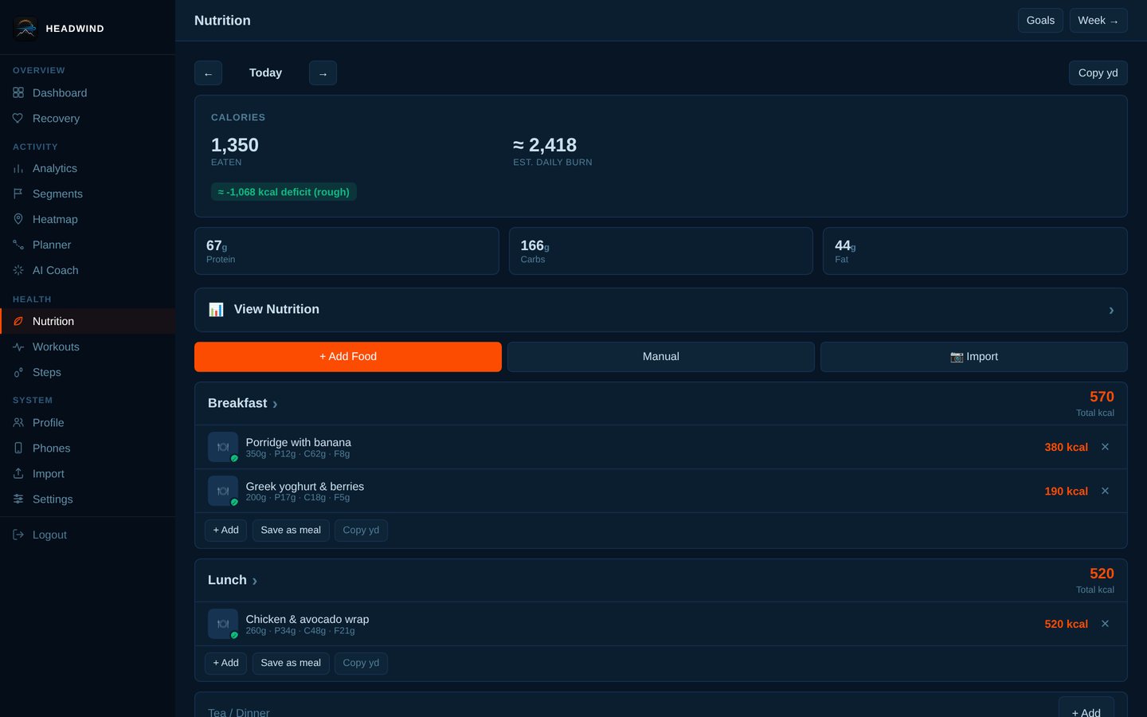Viewport: 1147px width, 717px height.
Task: Delete the Chicken & avocado wrap entry
Action: 1105,625
